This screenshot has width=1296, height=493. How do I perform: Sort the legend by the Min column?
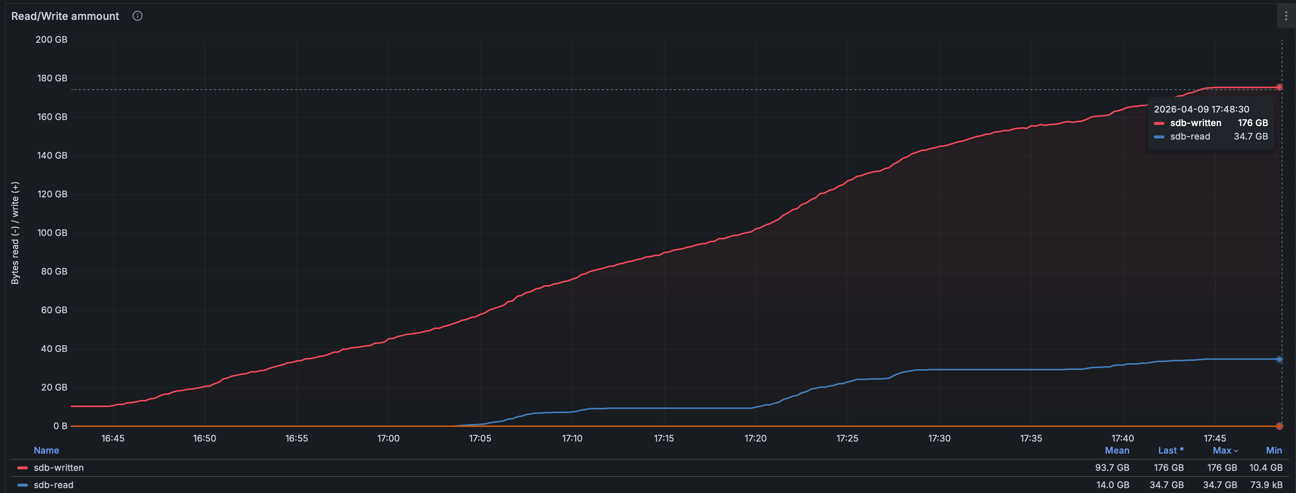[x=1273, y=450]
